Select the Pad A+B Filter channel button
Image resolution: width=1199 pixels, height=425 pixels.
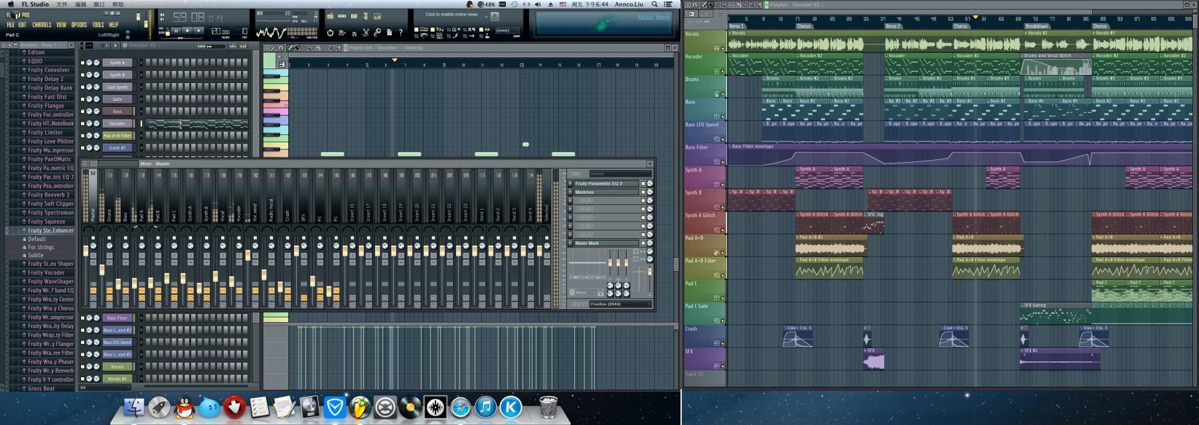118,135
